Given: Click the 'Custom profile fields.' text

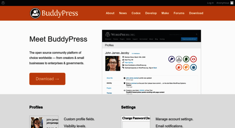Looking at the screenshot, I should point(79,119).
